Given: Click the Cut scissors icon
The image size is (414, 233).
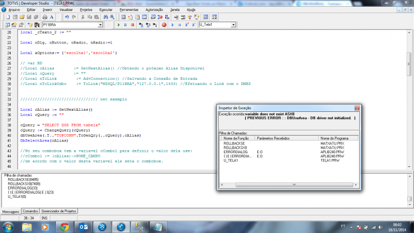Looking at the screenshot, I should point(83,17).
